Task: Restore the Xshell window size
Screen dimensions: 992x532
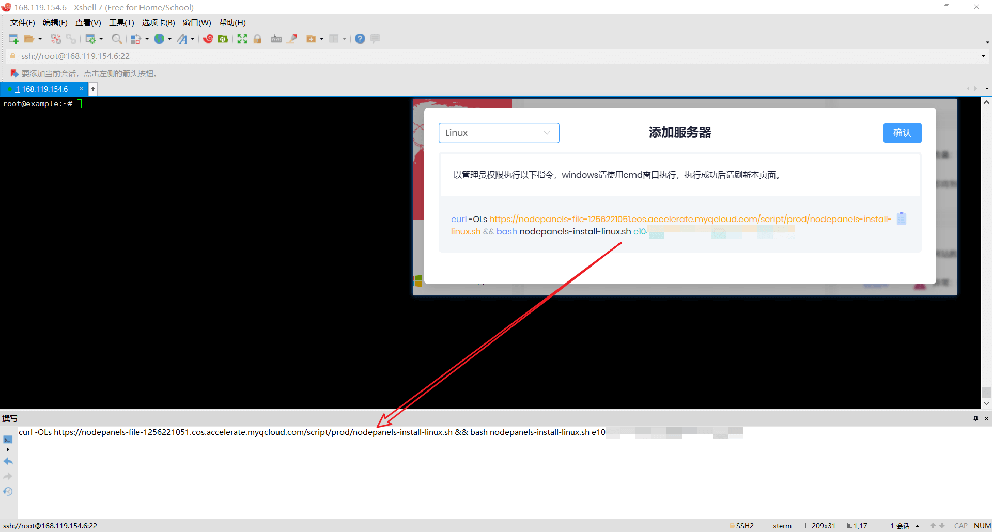Action: coord(947,7)
